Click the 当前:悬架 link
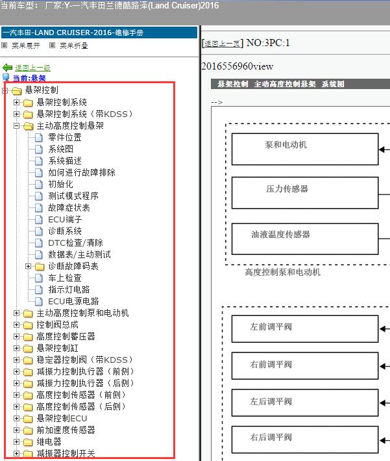The image size is (390, 461). pos(29,78)
